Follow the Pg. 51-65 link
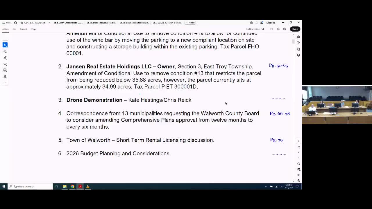 click(x=278, y=66)
